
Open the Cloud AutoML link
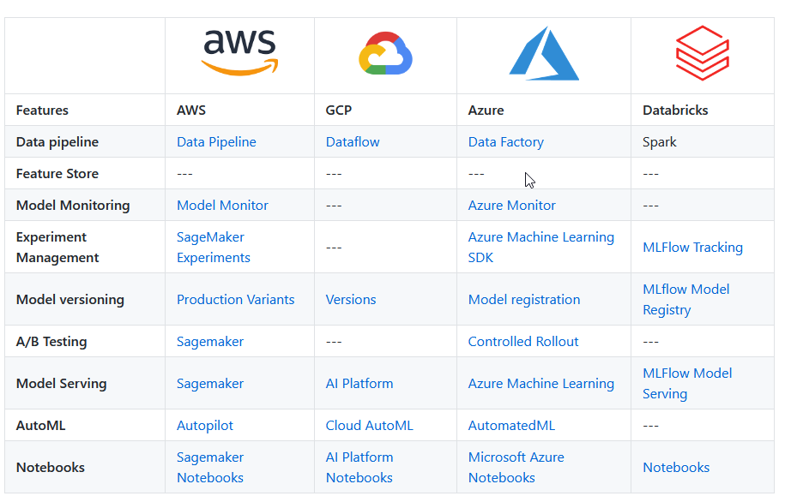pyautogui.click(x=369, y=426)
